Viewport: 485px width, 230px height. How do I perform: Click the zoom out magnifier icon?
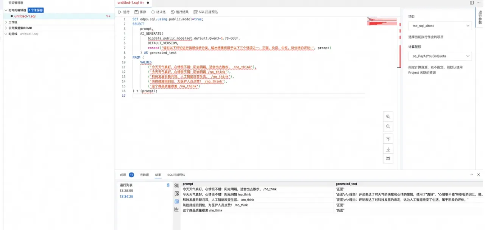click(388, 127)
